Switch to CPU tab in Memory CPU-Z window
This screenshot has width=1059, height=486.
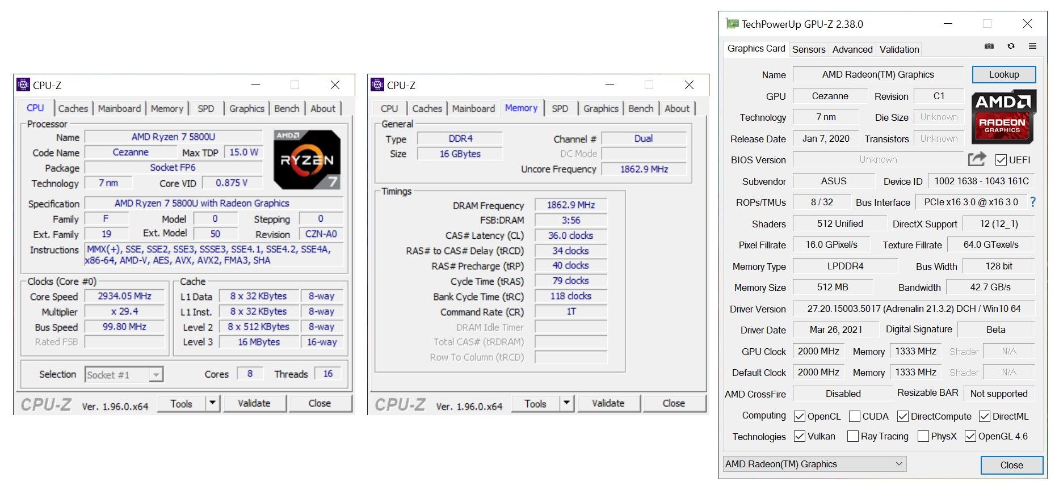pyautogui.click(x=389, y=108)
